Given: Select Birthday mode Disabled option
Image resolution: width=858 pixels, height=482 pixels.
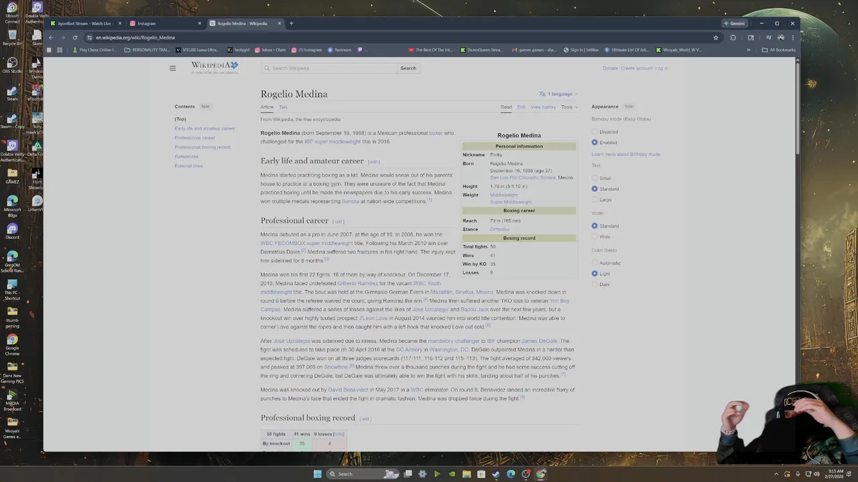Looking at the screenshot, I should pyautogui.click(x=595, y=132).
